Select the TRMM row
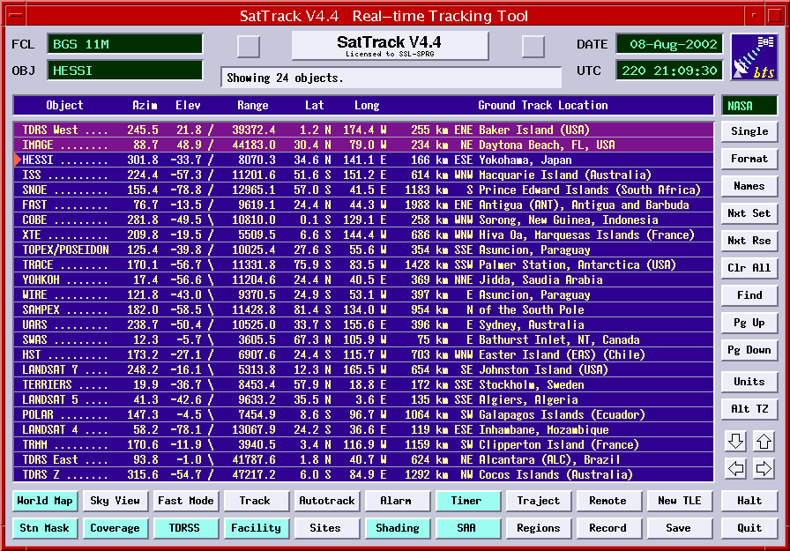Image resolution: width=790 pixels, height=551 pixels. [363, 444]
